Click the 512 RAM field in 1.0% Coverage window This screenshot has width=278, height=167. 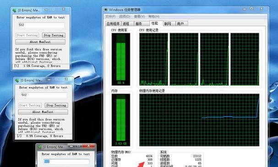click(x=41, y=25)
